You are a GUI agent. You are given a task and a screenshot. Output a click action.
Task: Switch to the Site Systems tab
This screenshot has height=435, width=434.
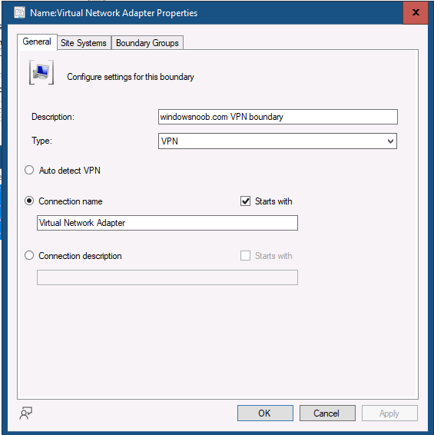[84, 43]
